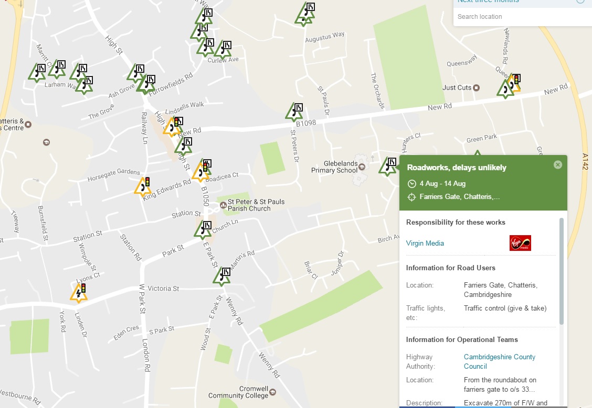Open roadworks marker at Ash Grove junction
The height and width of the screenshot is (408, 592).
pos(136,73)
